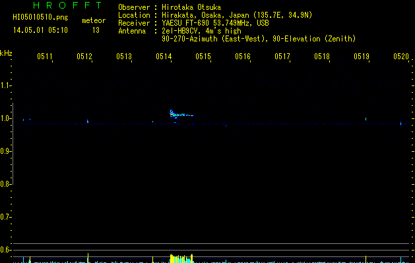Click time marker 0511
The image size is (415, 263).
45,57
